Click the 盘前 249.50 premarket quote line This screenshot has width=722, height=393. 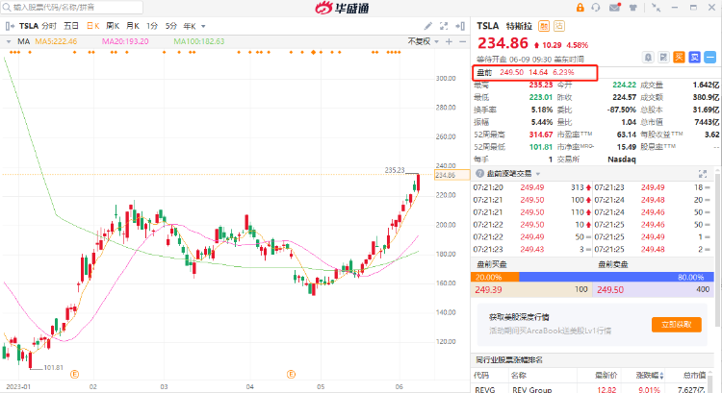tap(535, 73)
